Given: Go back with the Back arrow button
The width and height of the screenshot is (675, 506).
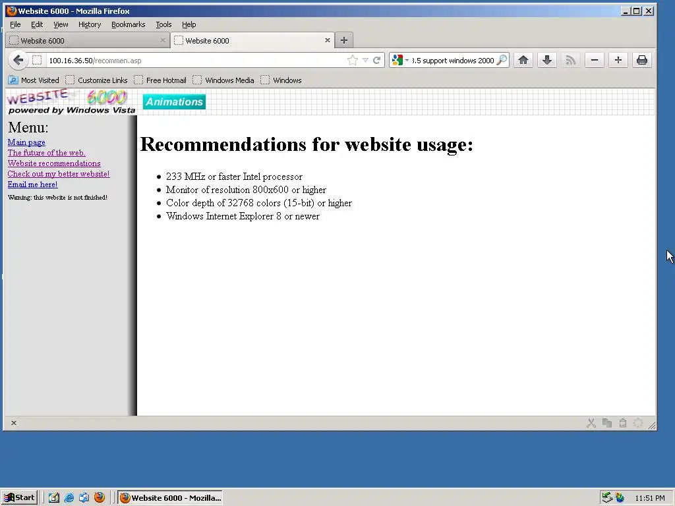Looking at the screenshot, I should click(x=18, y=60).
